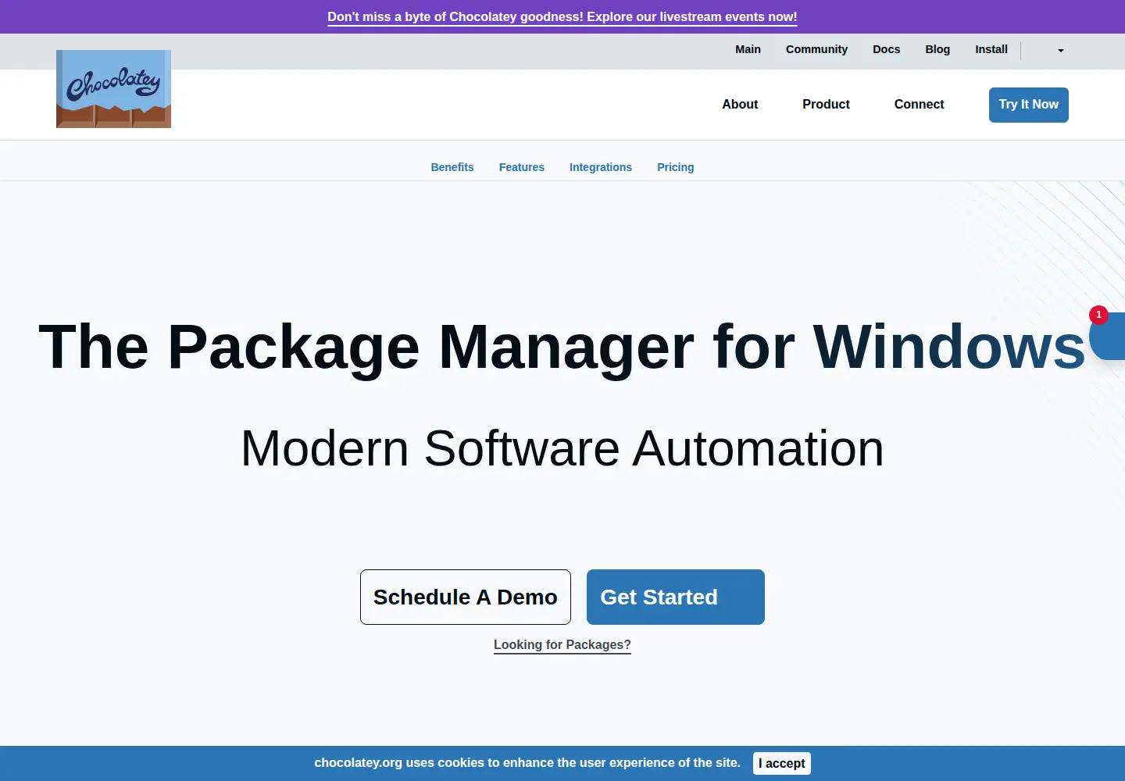Open the Connect menu
The height and width of the screenshot is (781, 1125).
click(x=919, y=105)
